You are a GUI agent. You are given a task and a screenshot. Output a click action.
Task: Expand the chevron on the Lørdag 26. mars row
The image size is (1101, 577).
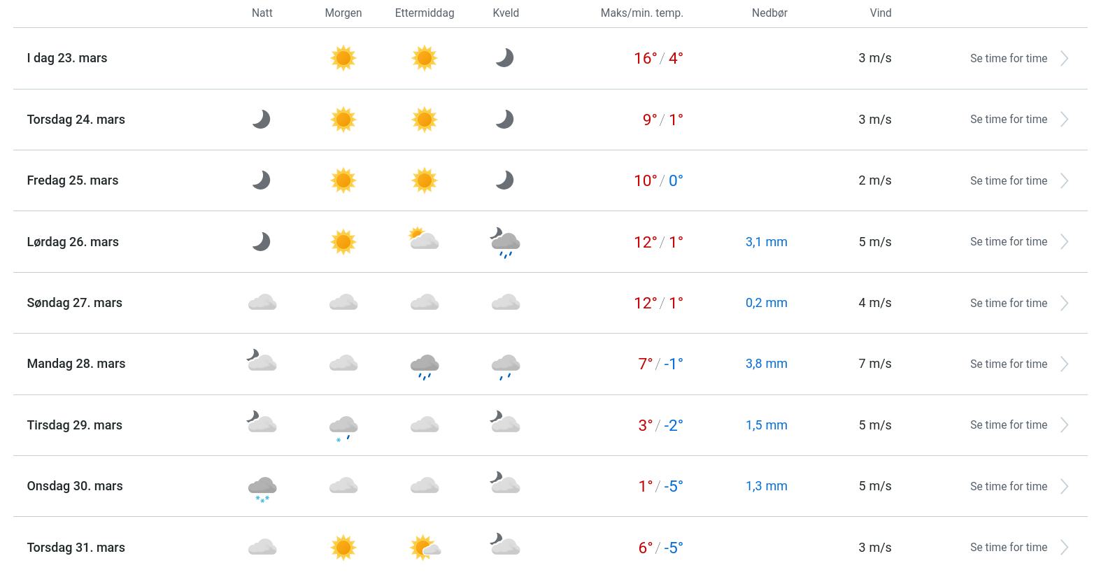[1064, 242]
